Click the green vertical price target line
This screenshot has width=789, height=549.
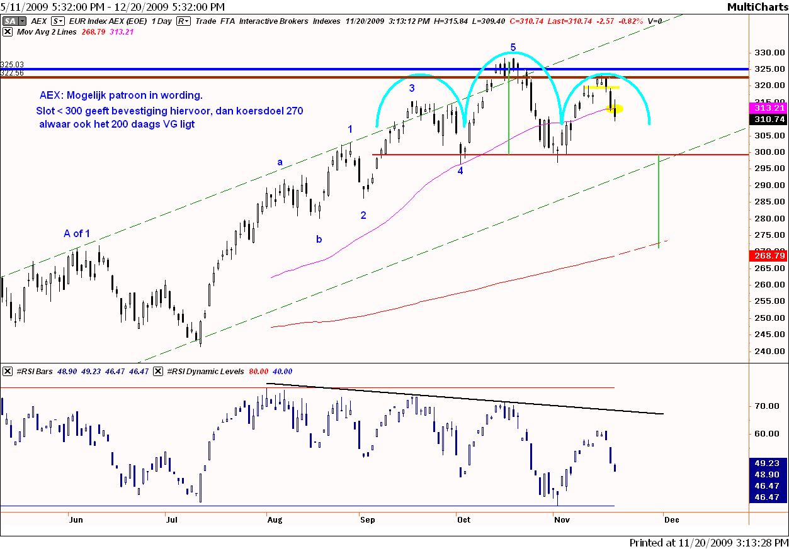click(659, 201)
